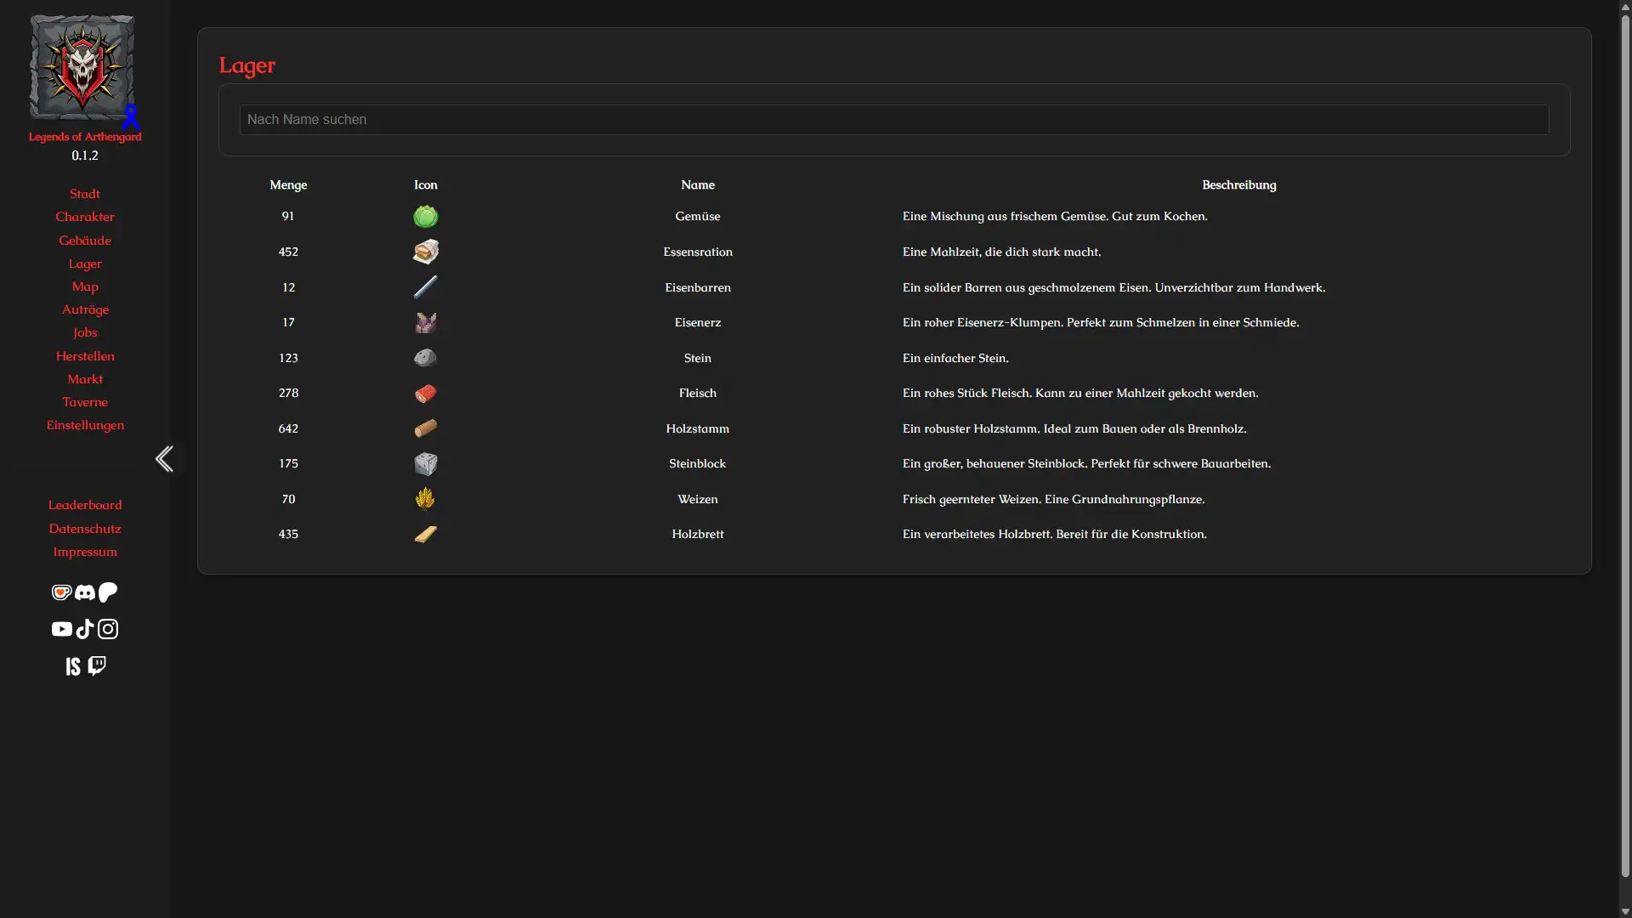This screenshot has width=1632, height=918.
Task: Collapse the sidebar with the chevron arrows
Action: [x=165, y=459]
